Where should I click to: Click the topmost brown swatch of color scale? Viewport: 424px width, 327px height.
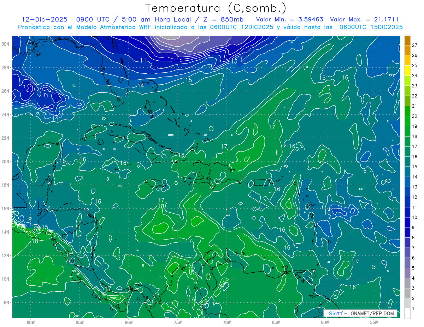point(407,41)
